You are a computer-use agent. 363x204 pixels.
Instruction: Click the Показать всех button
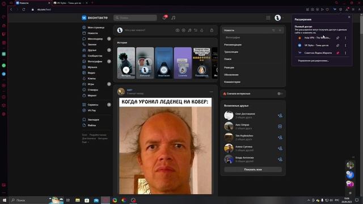click(253, 169)
